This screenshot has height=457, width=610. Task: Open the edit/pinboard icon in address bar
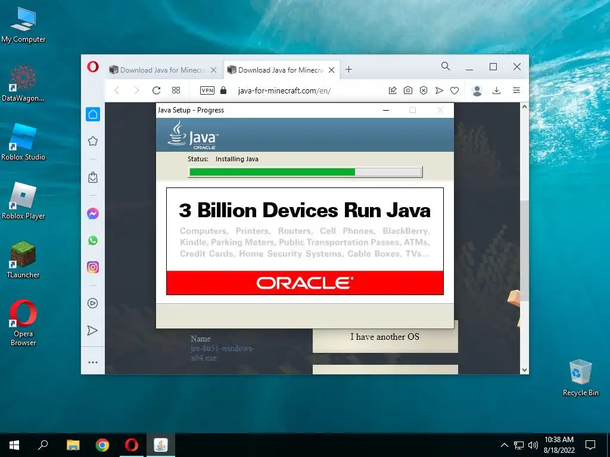(393, 90)
